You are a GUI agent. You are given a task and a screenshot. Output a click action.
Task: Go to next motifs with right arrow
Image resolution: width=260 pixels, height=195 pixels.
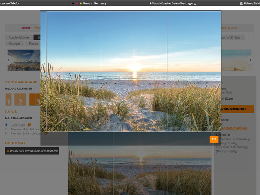coord(250,60)
